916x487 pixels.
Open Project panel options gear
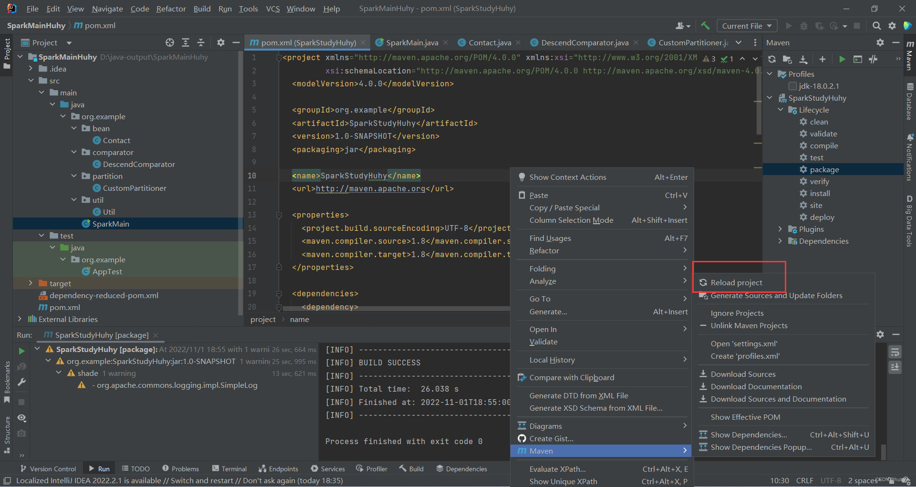point(220,42)
